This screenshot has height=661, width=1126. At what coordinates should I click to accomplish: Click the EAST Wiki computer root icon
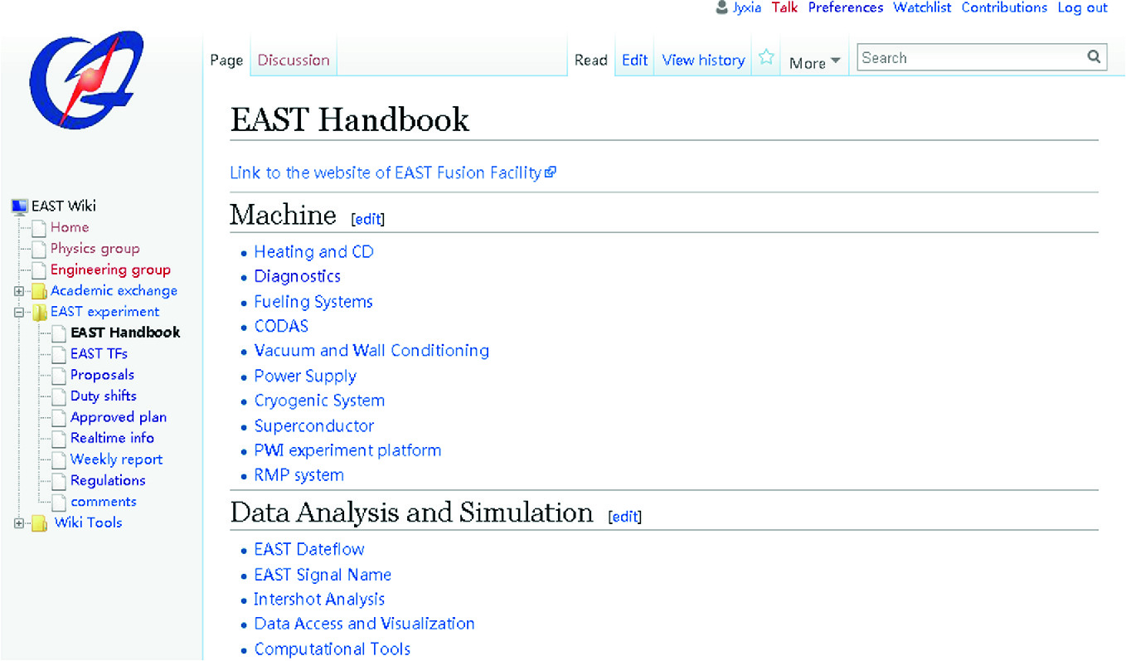(x=20, y=206)
